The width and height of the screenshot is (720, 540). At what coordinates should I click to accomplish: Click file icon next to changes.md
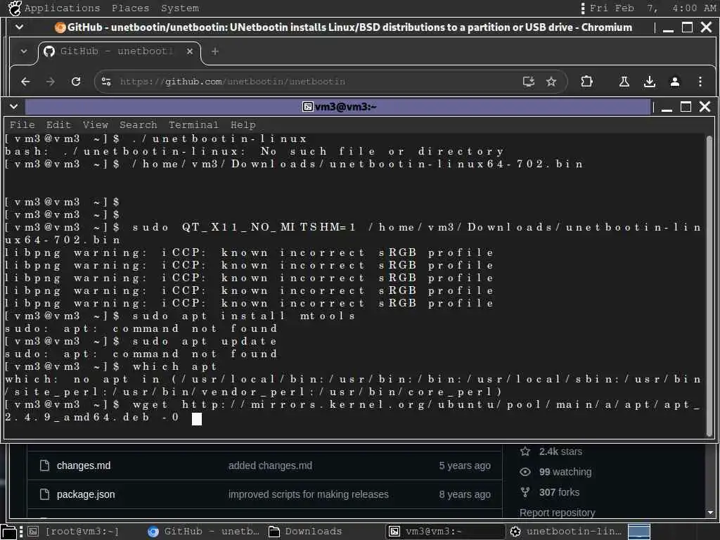point(44,465)
